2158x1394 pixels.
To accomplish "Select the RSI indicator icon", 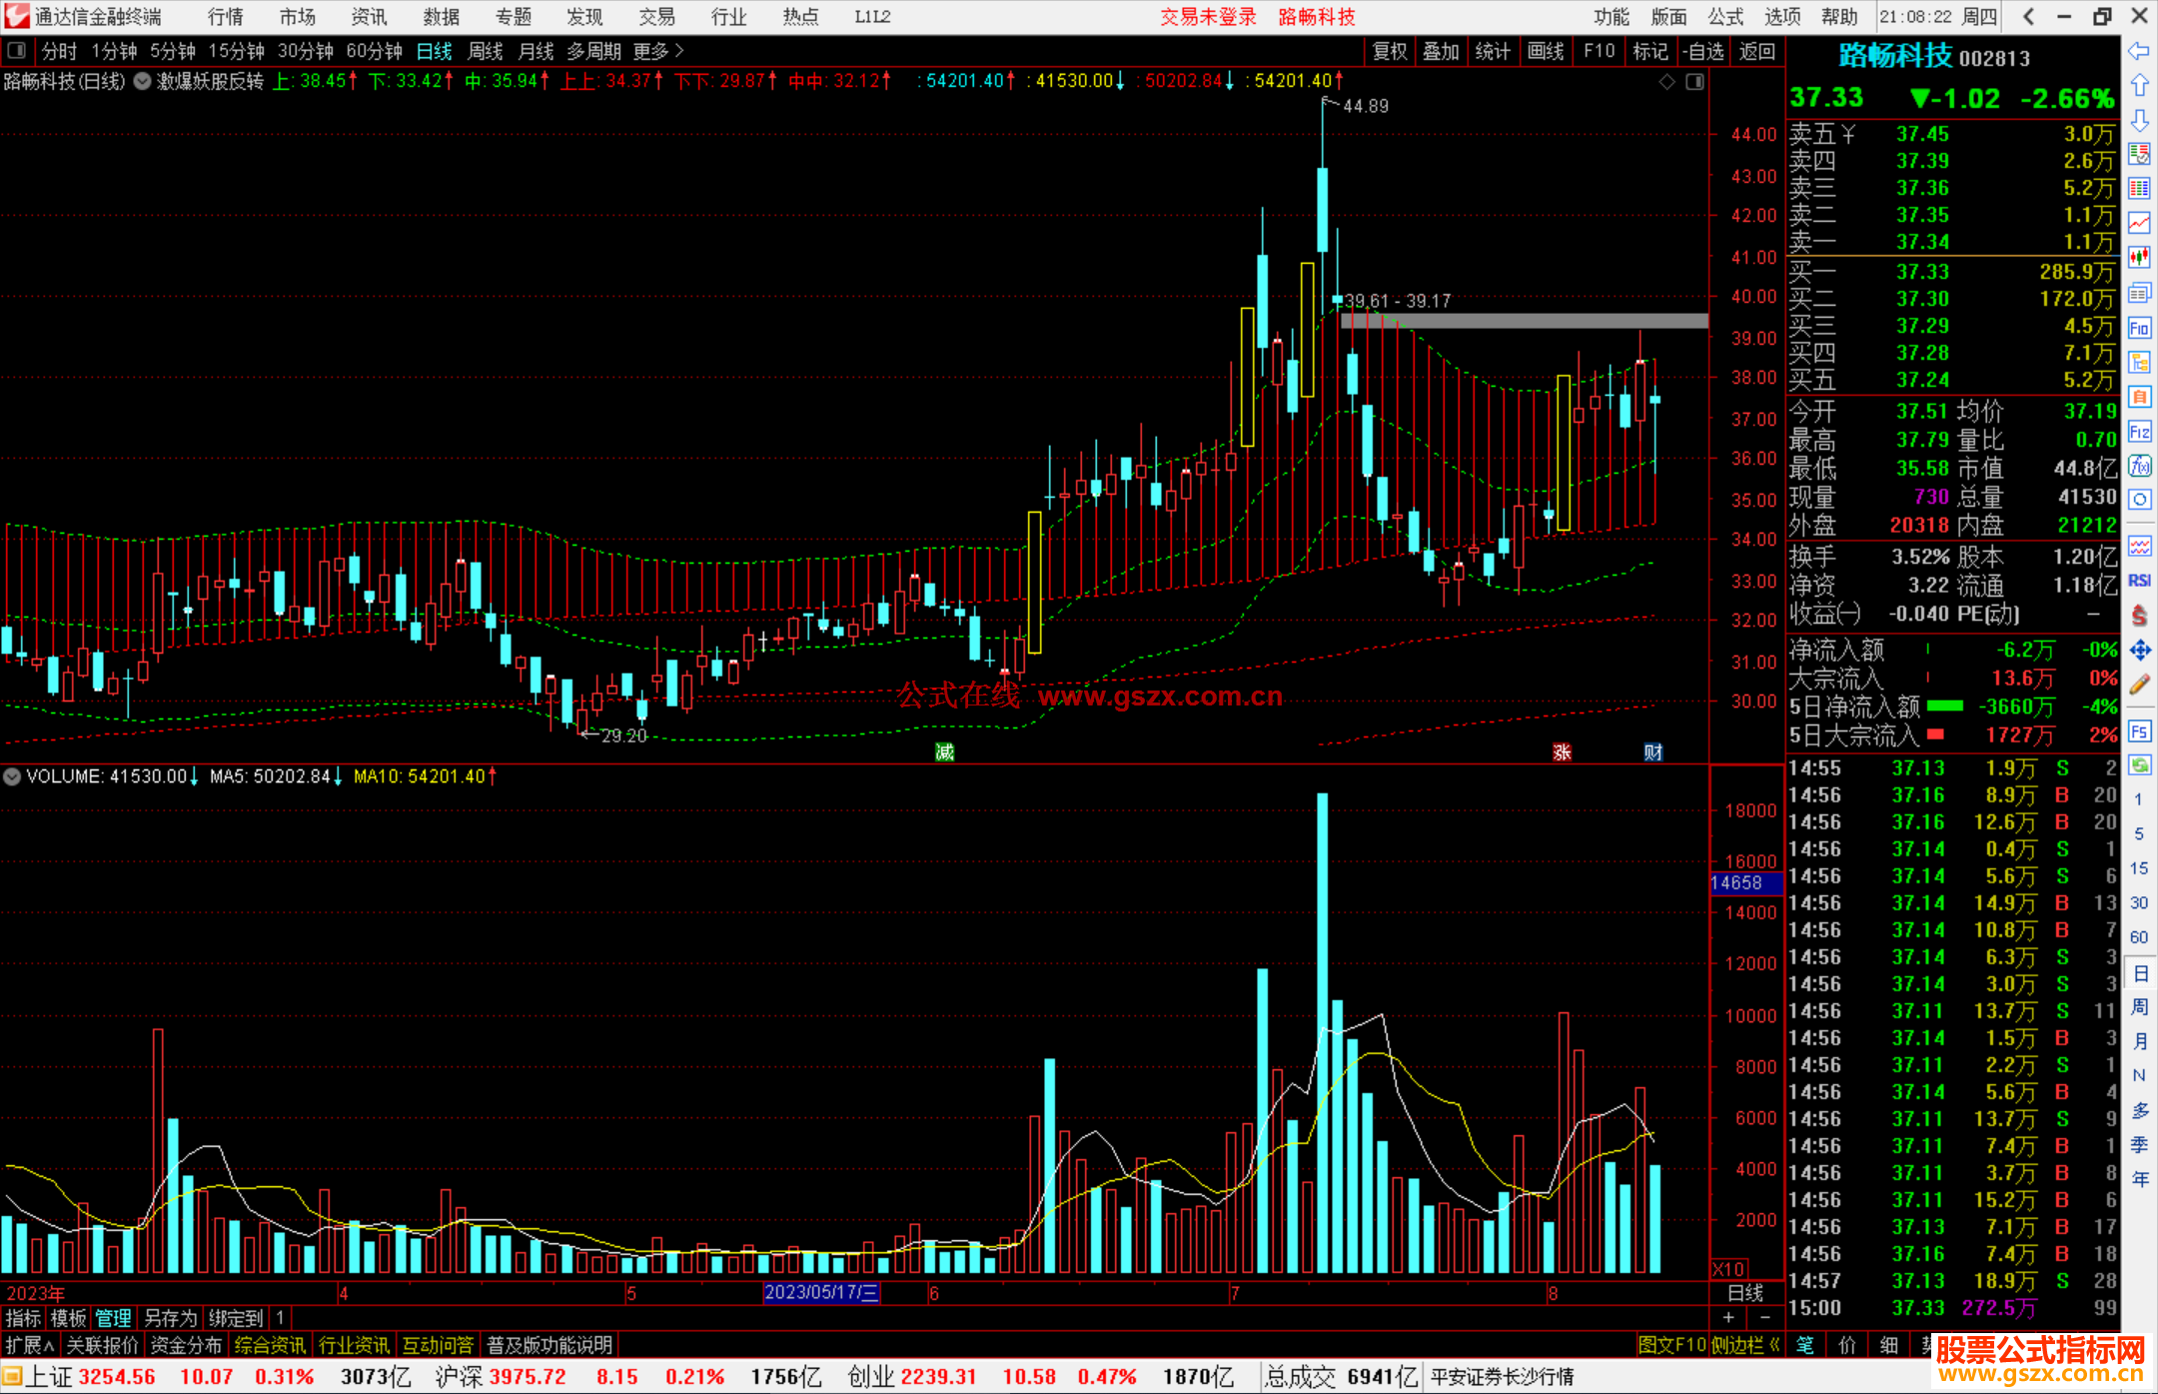I will [2138, 581].
